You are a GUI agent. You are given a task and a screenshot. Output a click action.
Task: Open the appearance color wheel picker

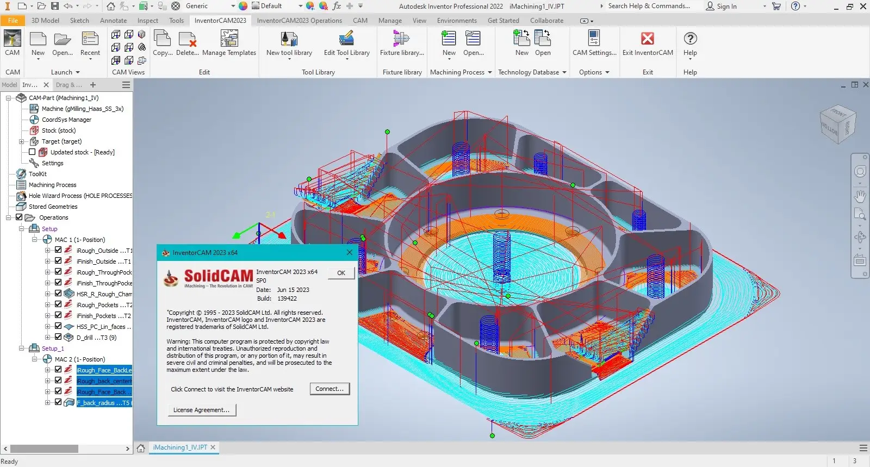tap(243, 6)
